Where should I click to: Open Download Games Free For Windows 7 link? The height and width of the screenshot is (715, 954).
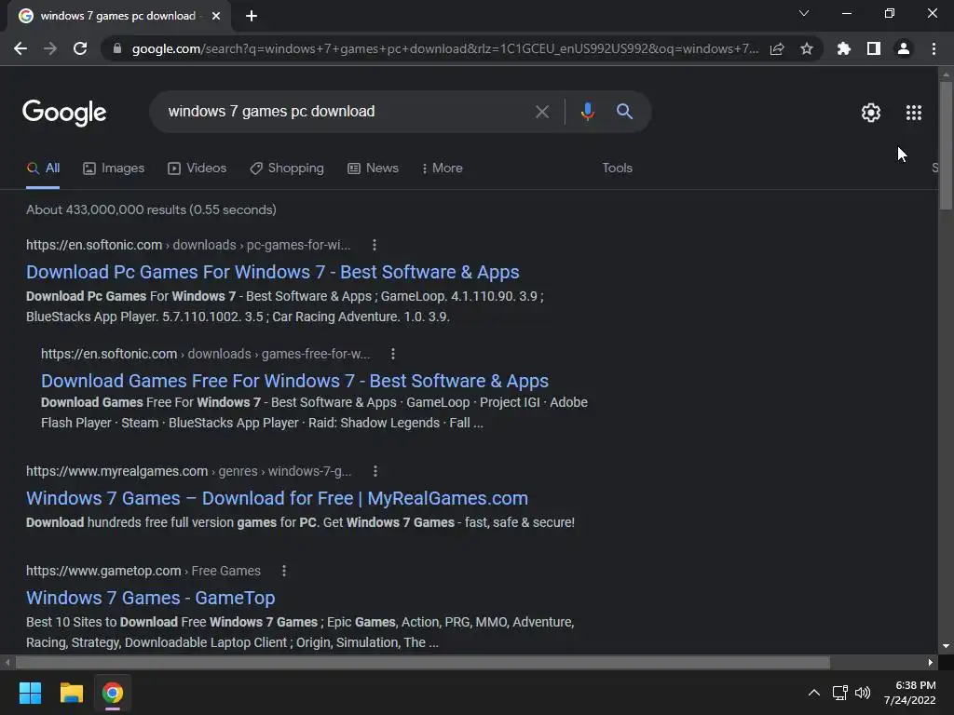tap(294, 381)
